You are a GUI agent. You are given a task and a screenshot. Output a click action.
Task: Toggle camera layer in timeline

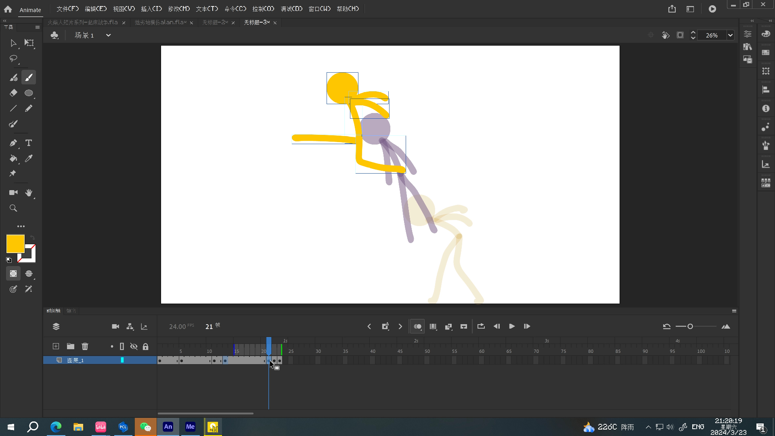tap(115, 327)
